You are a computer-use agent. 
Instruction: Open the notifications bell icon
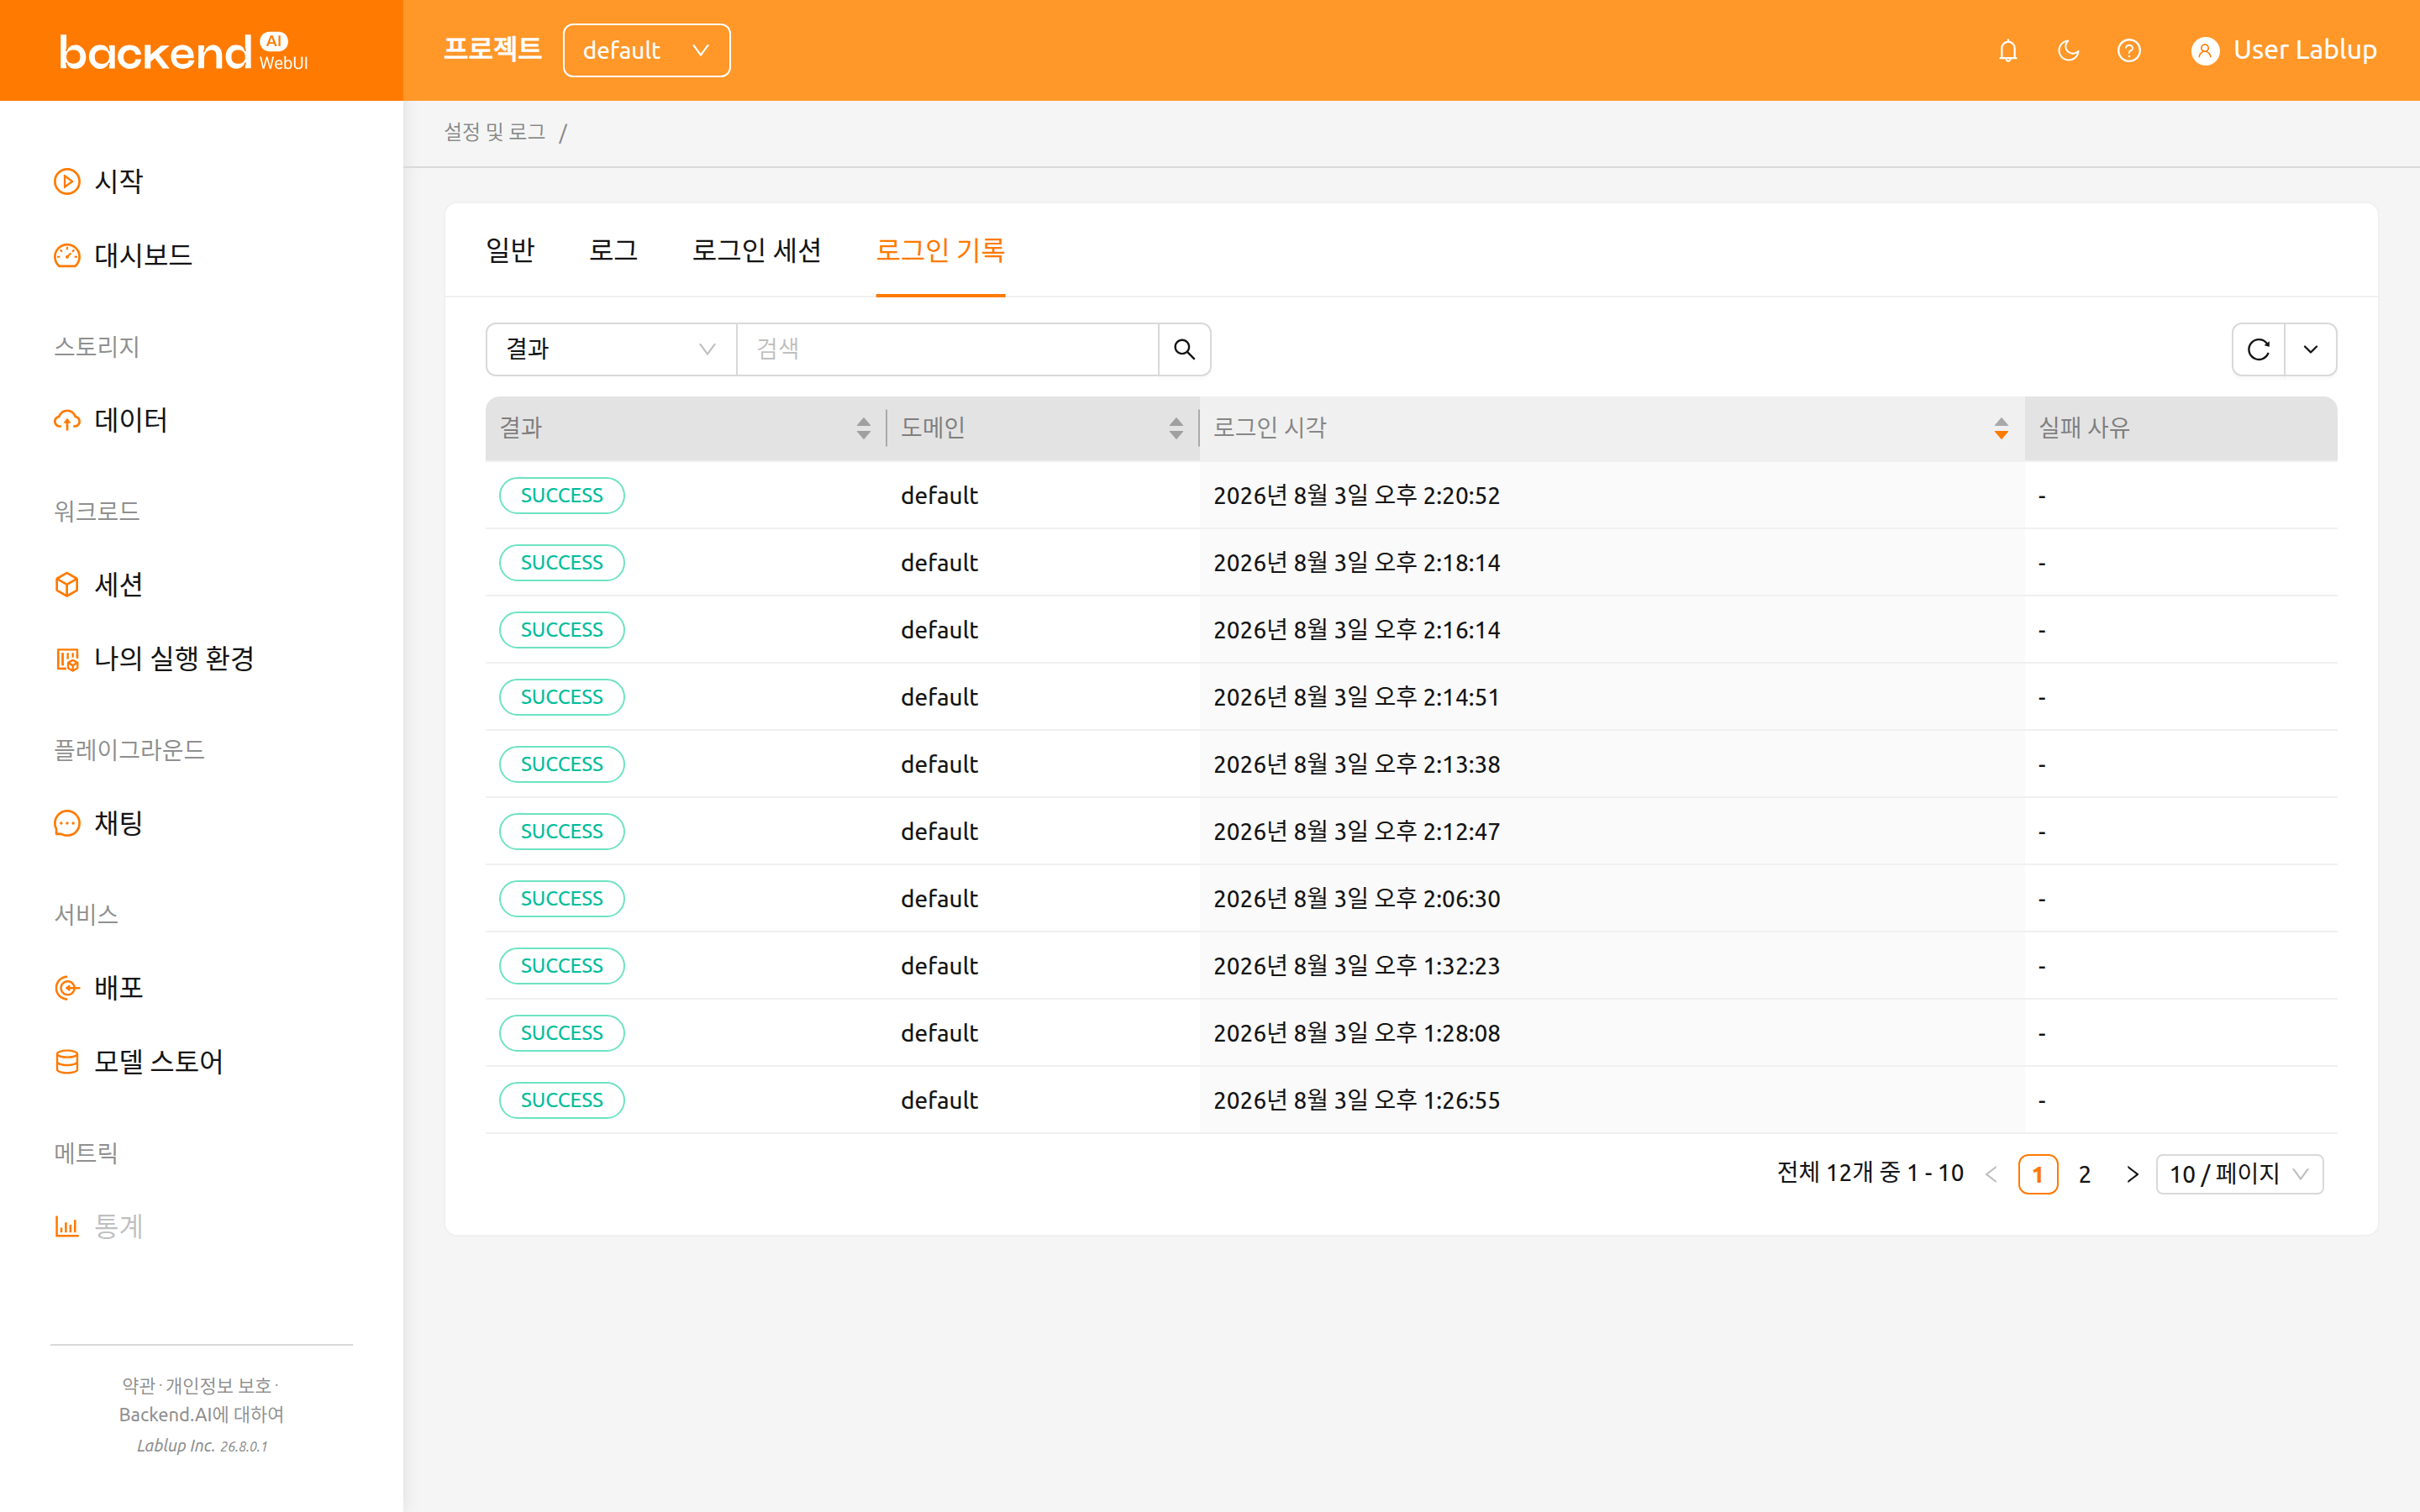click(x=2008, y=51)
